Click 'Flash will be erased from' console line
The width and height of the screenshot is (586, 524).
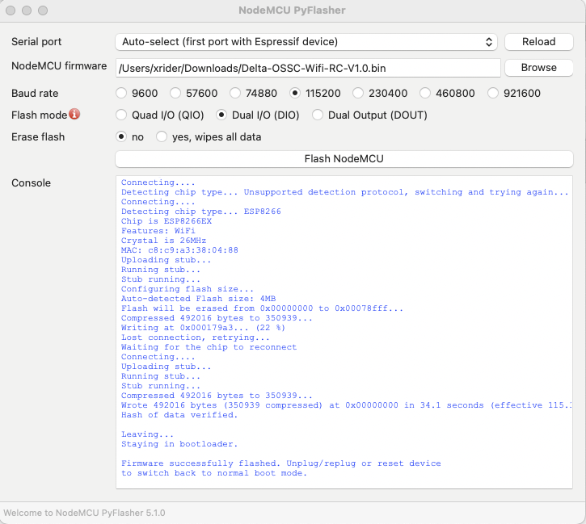262,308
